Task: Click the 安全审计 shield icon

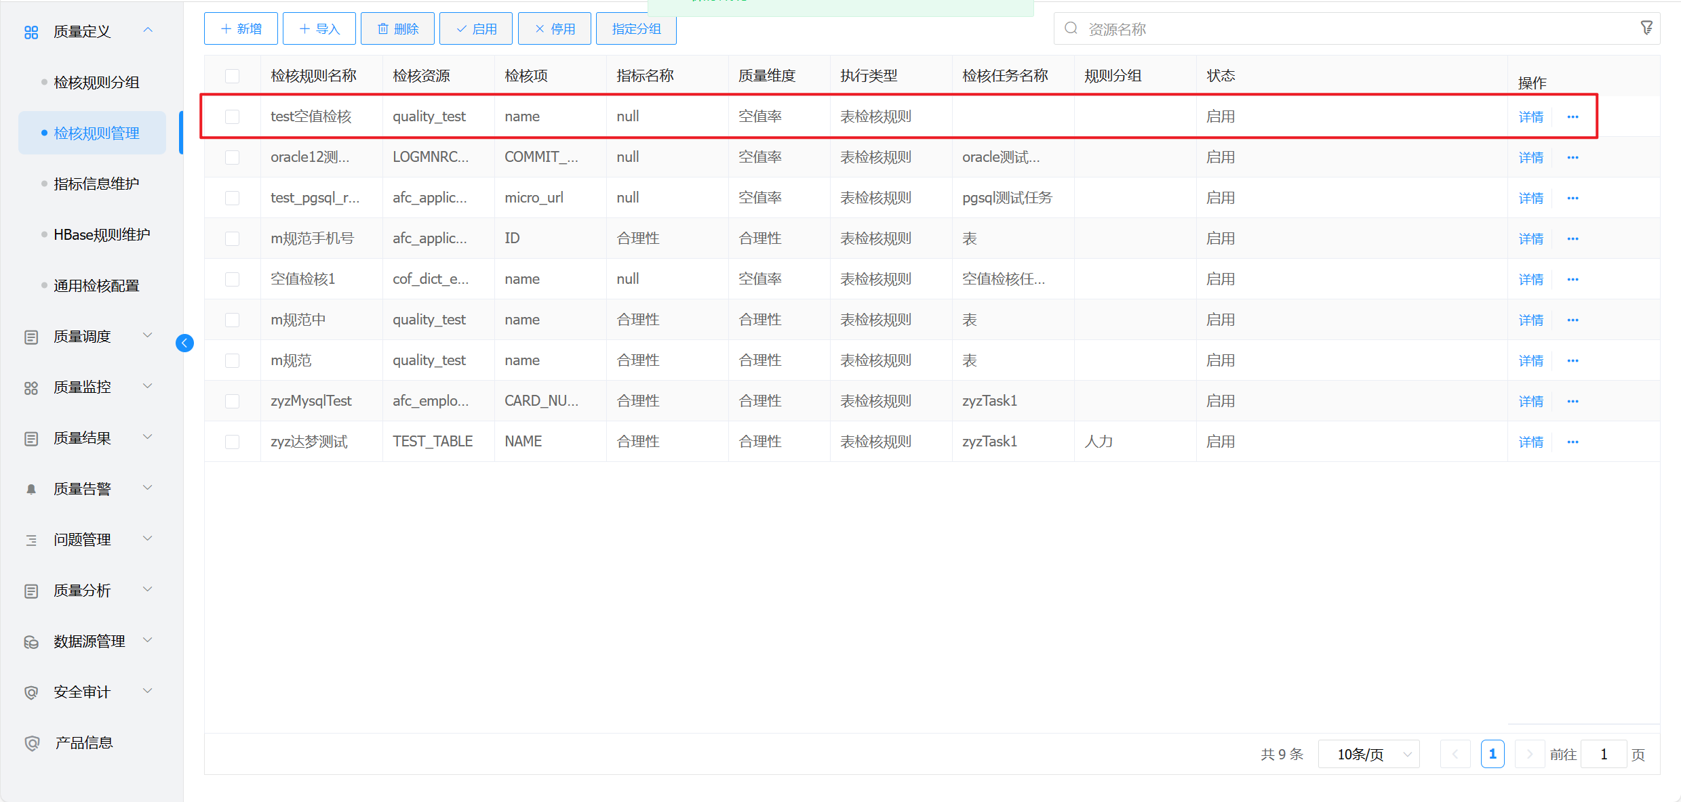Action: click(31, 692)
